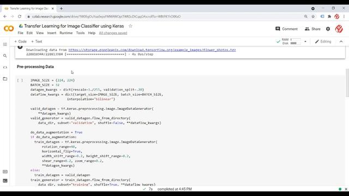Click the Google Drive icon beside notebook title
This screenshot has height=196, width=349.
tap(21, 26)
